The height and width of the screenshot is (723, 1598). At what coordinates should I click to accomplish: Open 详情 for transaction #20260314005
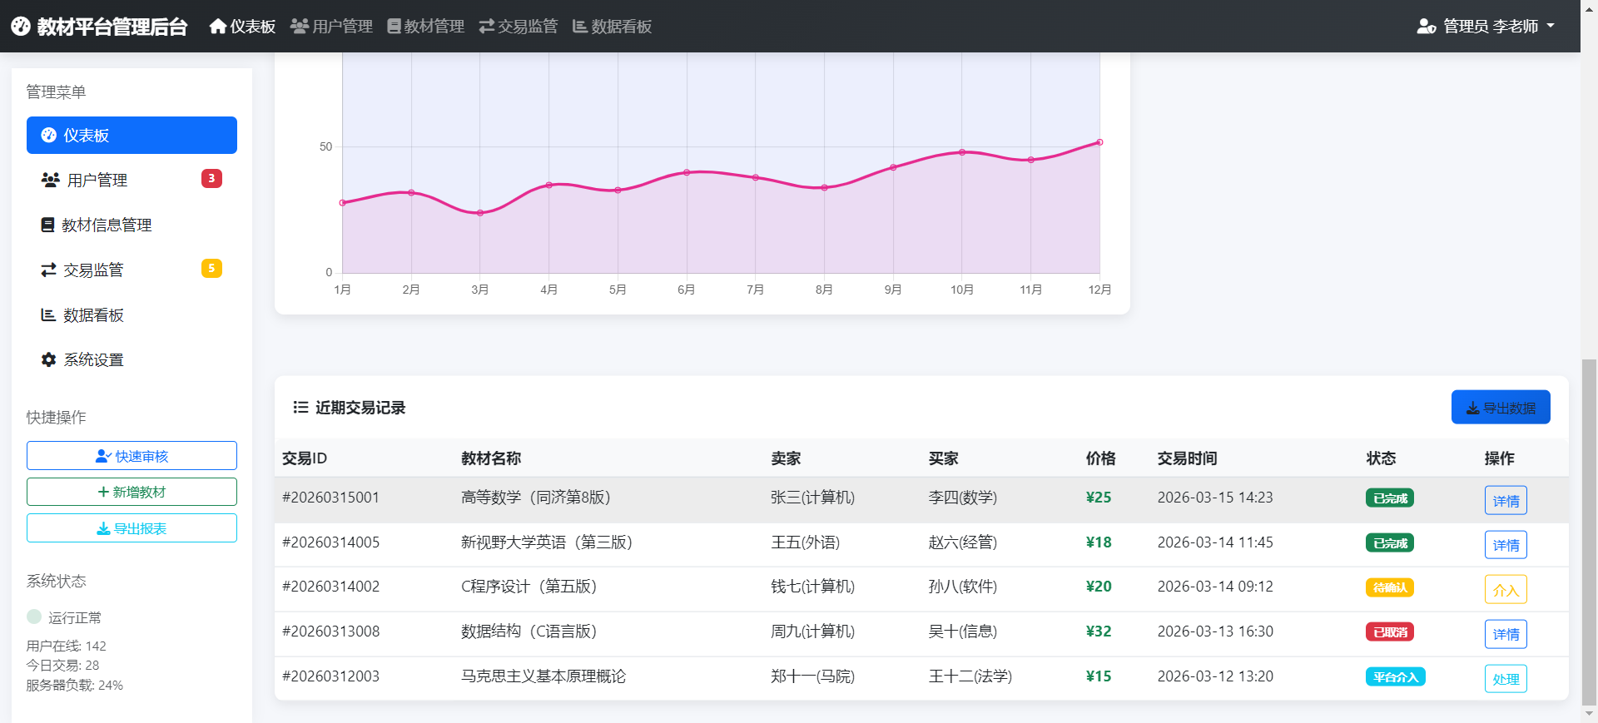1506,545
